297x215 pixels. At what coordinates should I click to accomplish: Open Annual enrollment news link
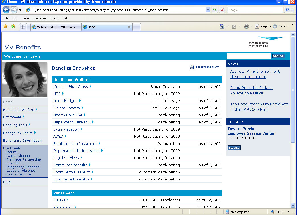click(255, 74)
